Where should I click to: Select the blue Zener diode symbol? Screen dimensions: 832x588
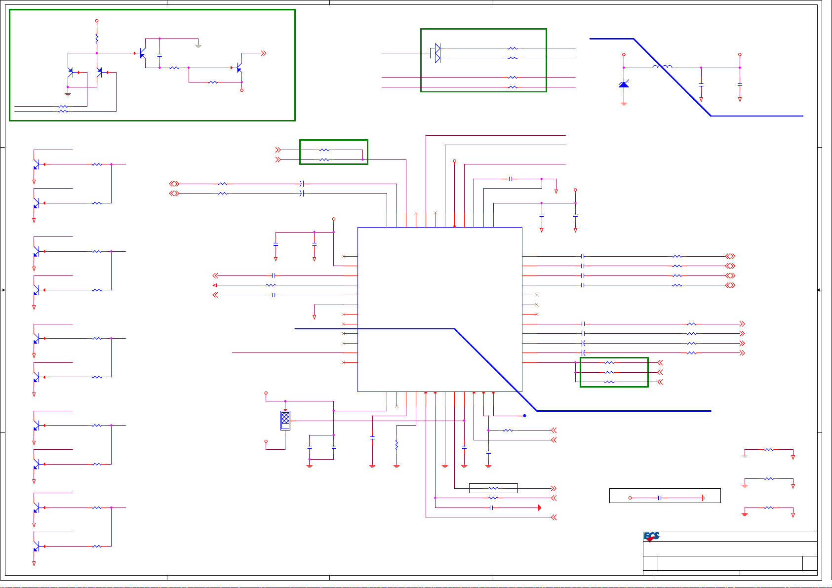tap(624, 84)
